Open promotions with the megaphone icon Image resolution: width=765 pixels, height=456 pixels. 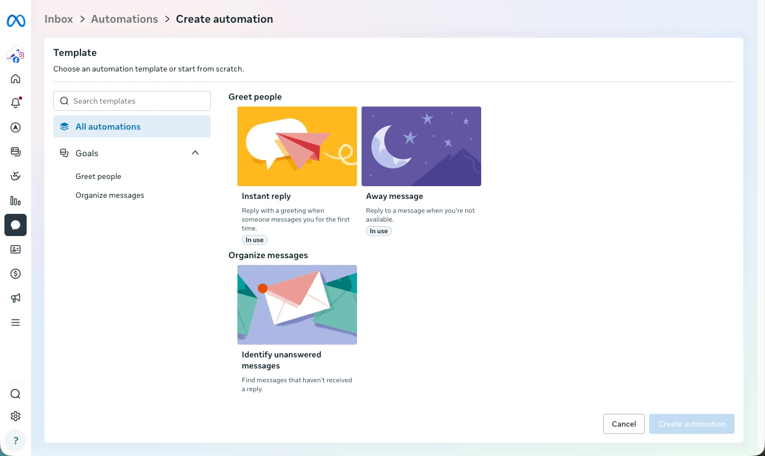15,298
